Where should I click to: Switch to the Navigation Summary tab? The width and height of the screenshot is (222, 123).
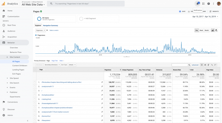click(51, 25)
